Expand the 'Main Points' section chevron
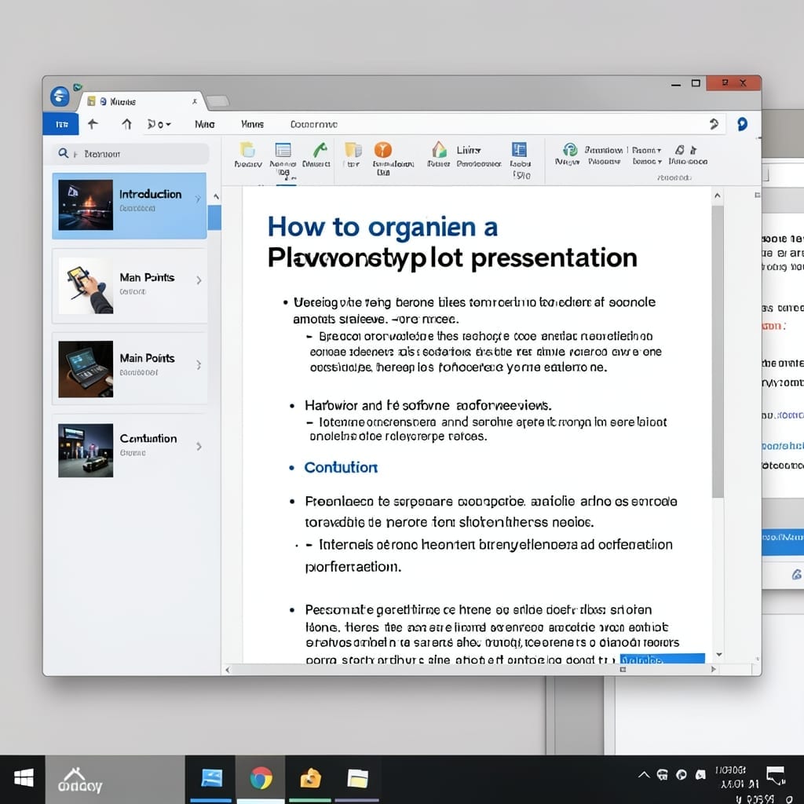 tap(199, 364)
